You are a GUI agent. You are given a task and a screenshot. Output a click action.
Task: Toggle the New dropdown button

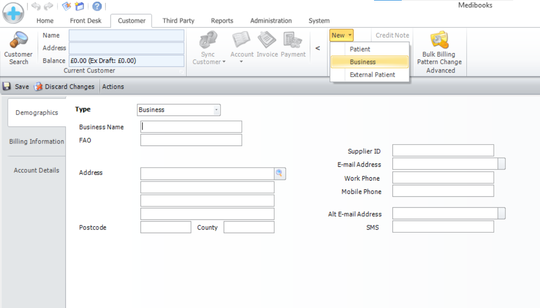point(342,35)
